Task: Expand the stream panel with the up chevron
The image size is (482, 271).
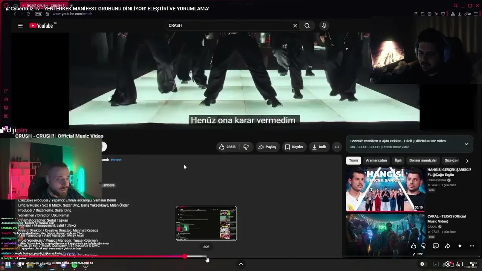Action: 241,264
